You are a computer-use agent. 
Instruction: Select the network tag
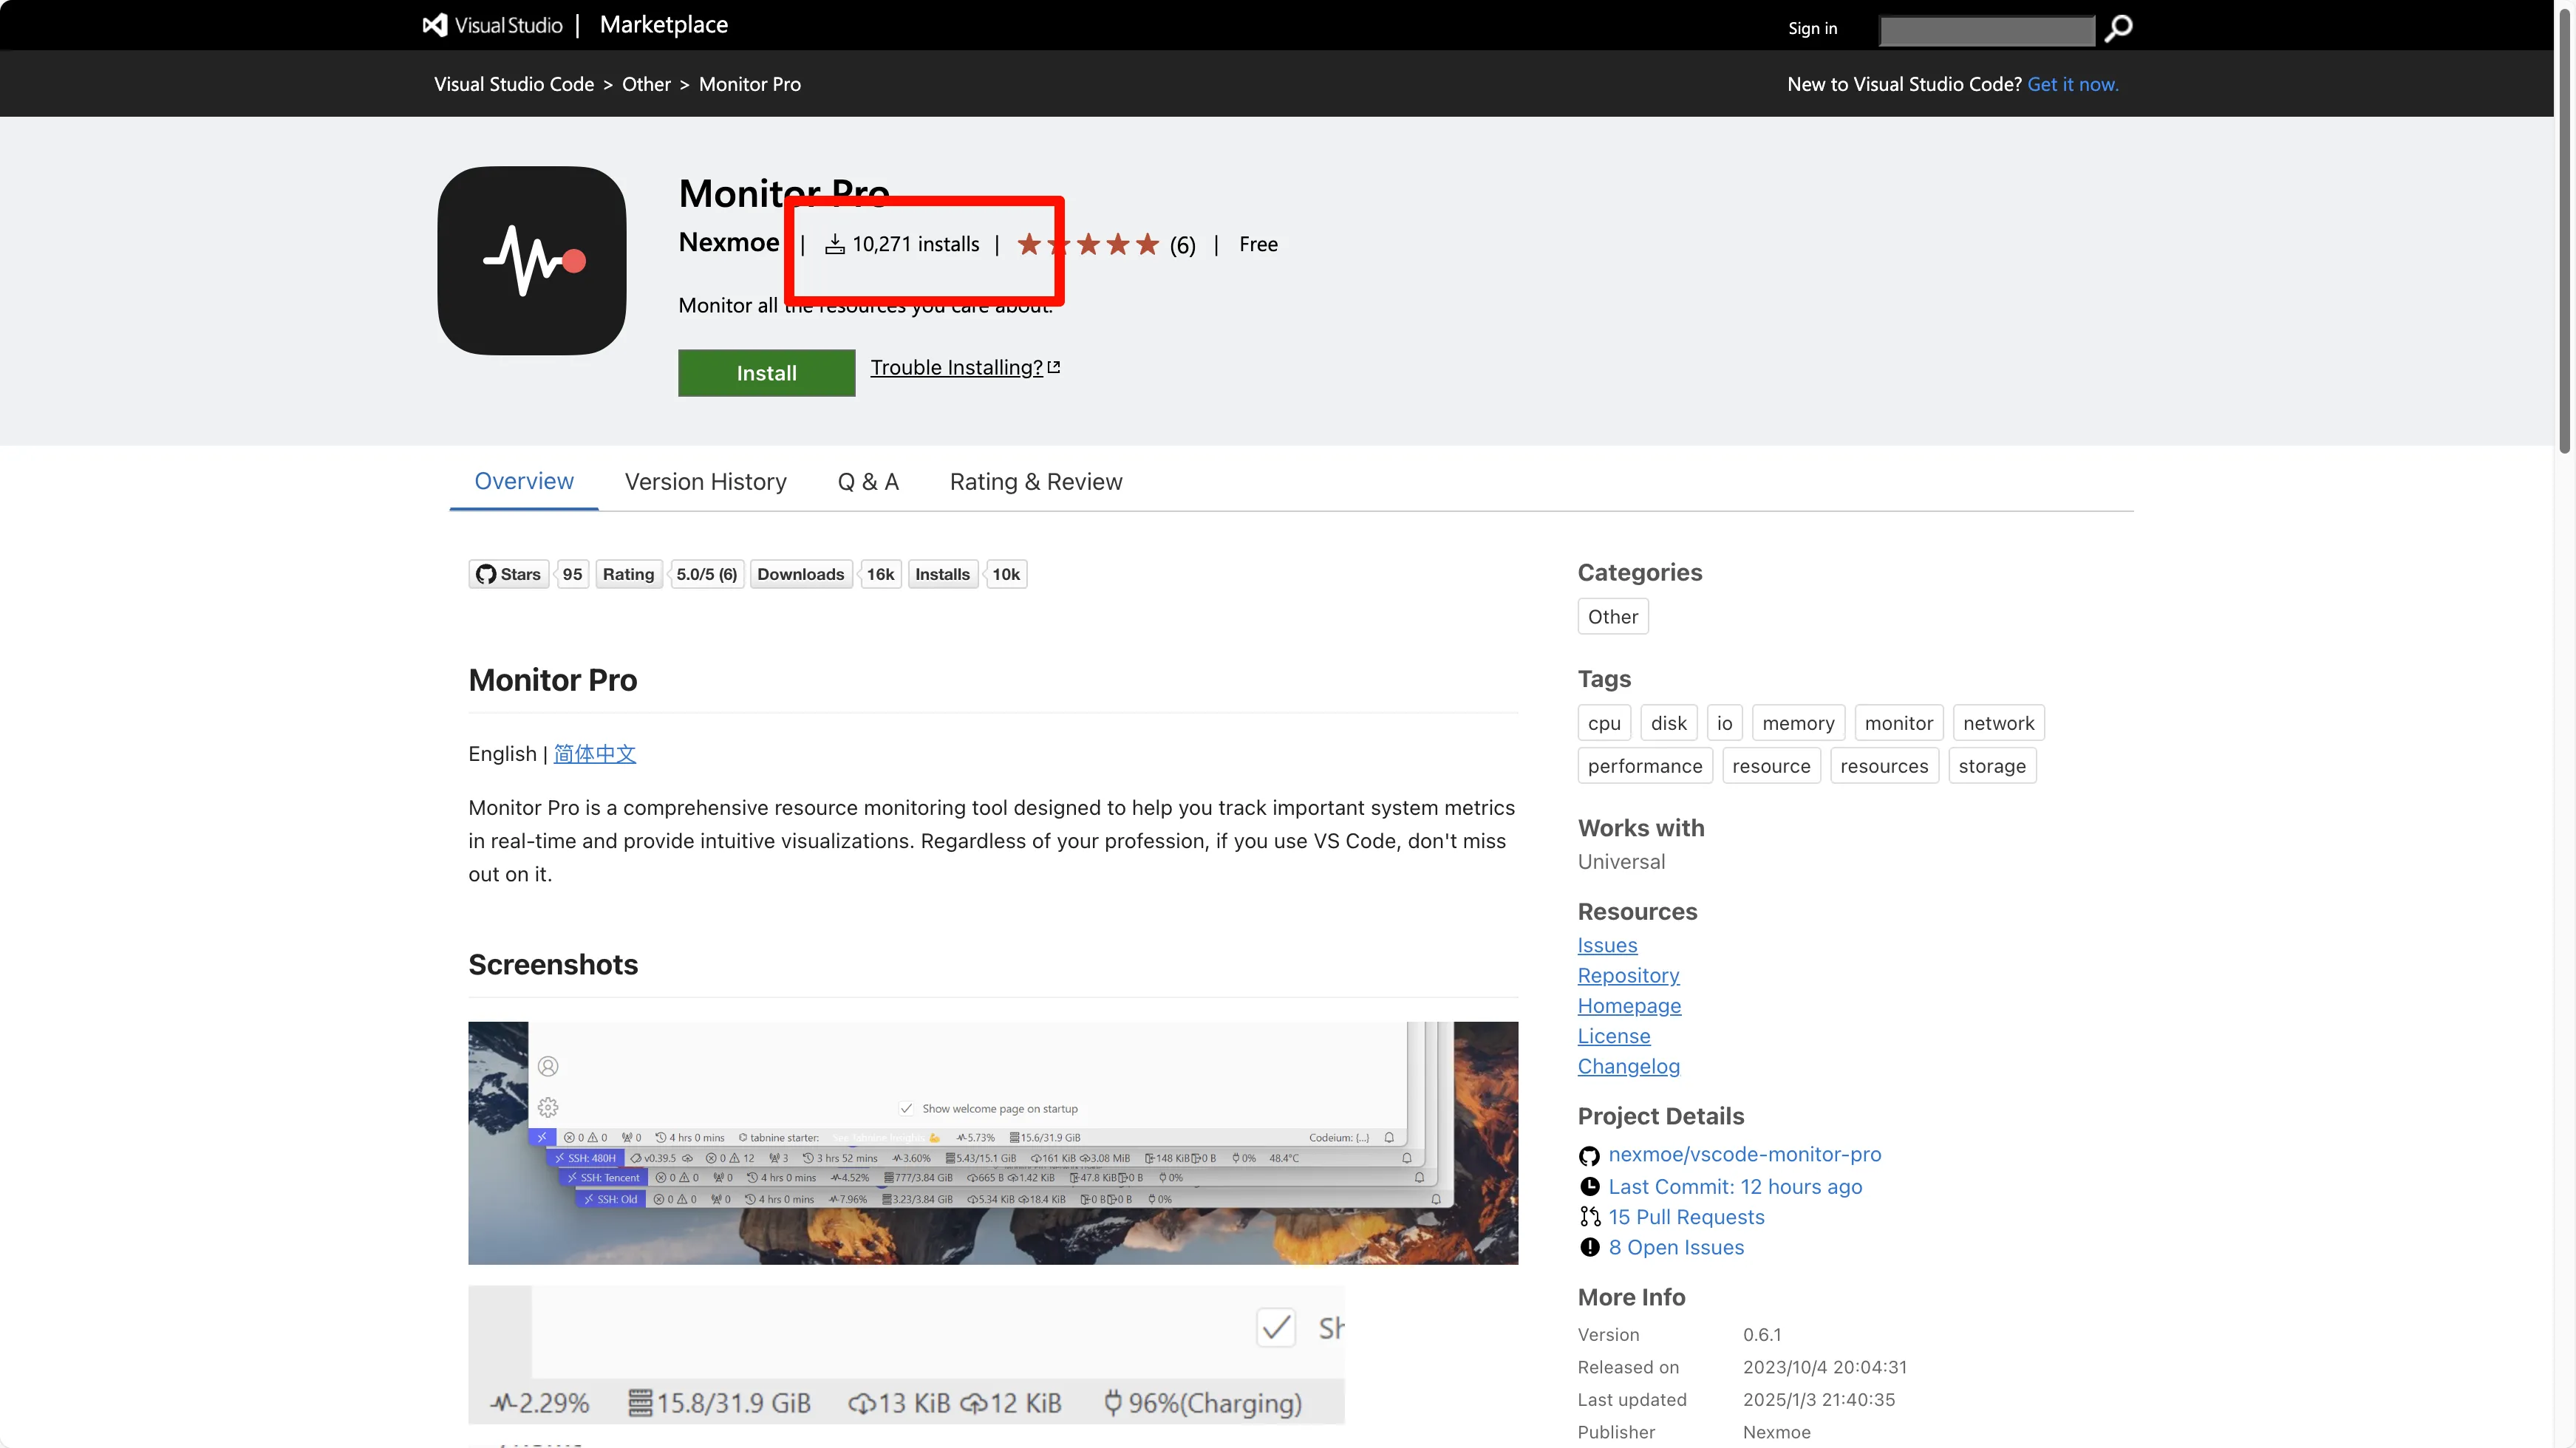[x=1998, y=723]
